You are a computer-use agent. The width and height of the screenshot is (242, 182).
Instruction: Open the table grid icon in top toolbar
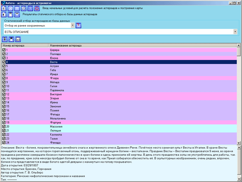click(17, 8)
